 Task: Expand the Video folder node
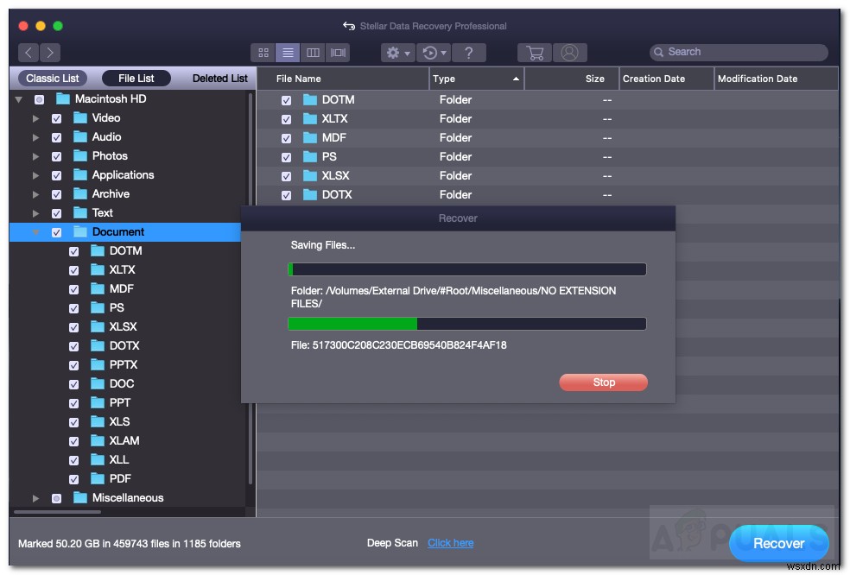pyautogui.click(x=35, y=118)
